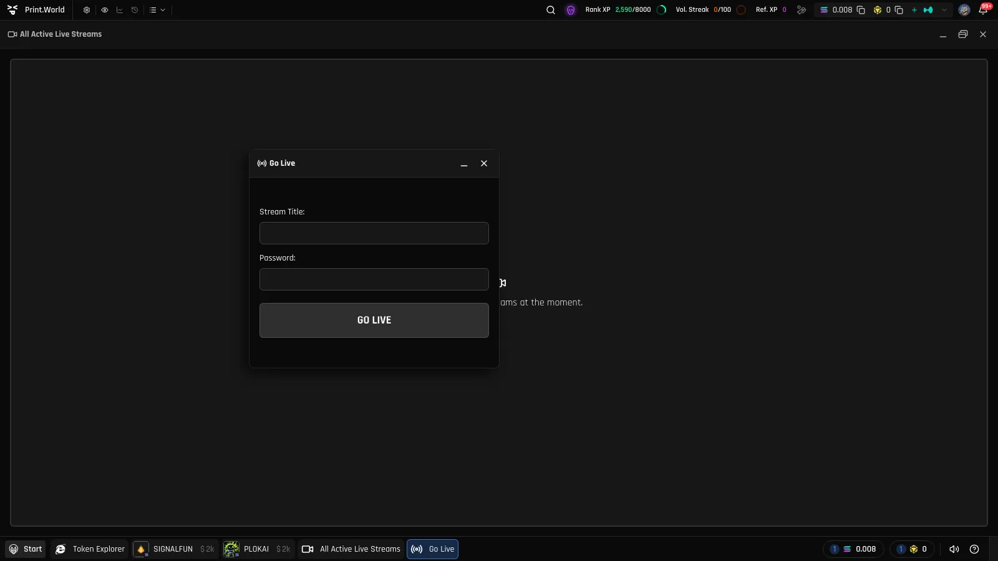
Task: Open the user profile avatar
Action: (x=964, y=10)
